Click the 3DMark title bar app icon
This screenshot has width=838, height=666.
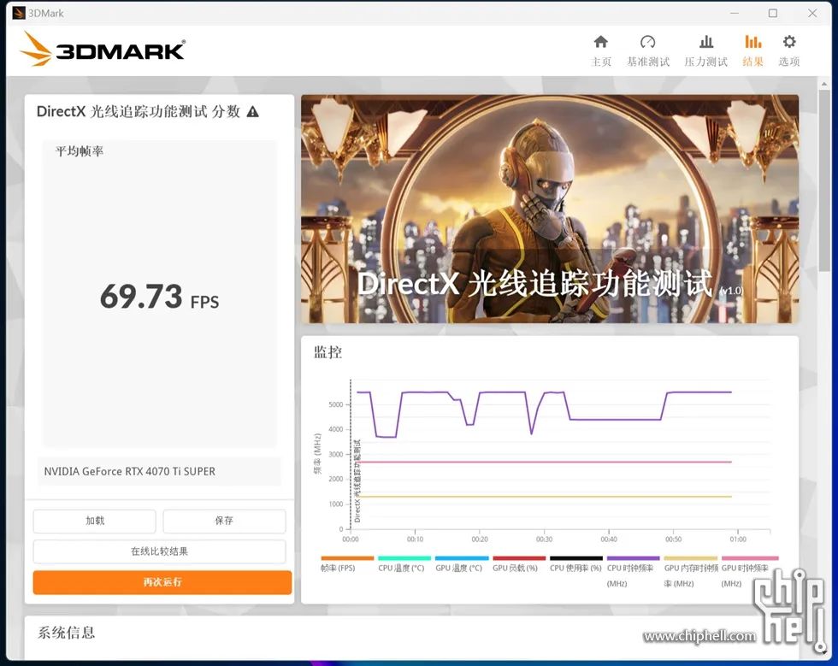[19, 13]
